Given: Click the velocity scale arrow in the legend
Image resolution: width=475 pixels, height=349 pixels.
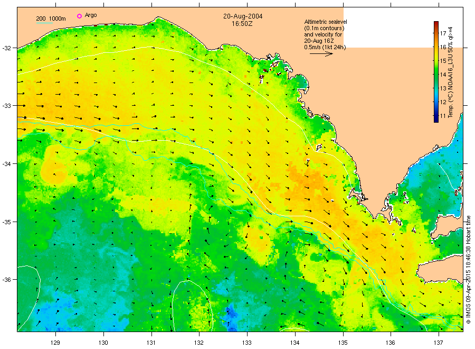Looking at the screenshot, I should [x=321, y=54].
